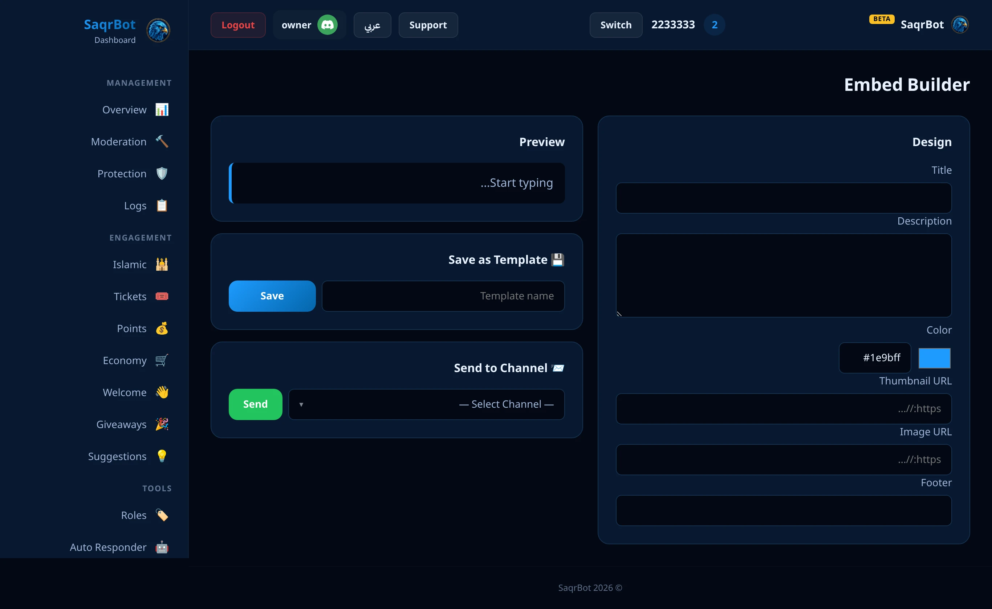Click the Welcome waving hand icon
Screen dimensions: 992x609
coord(162,392)
